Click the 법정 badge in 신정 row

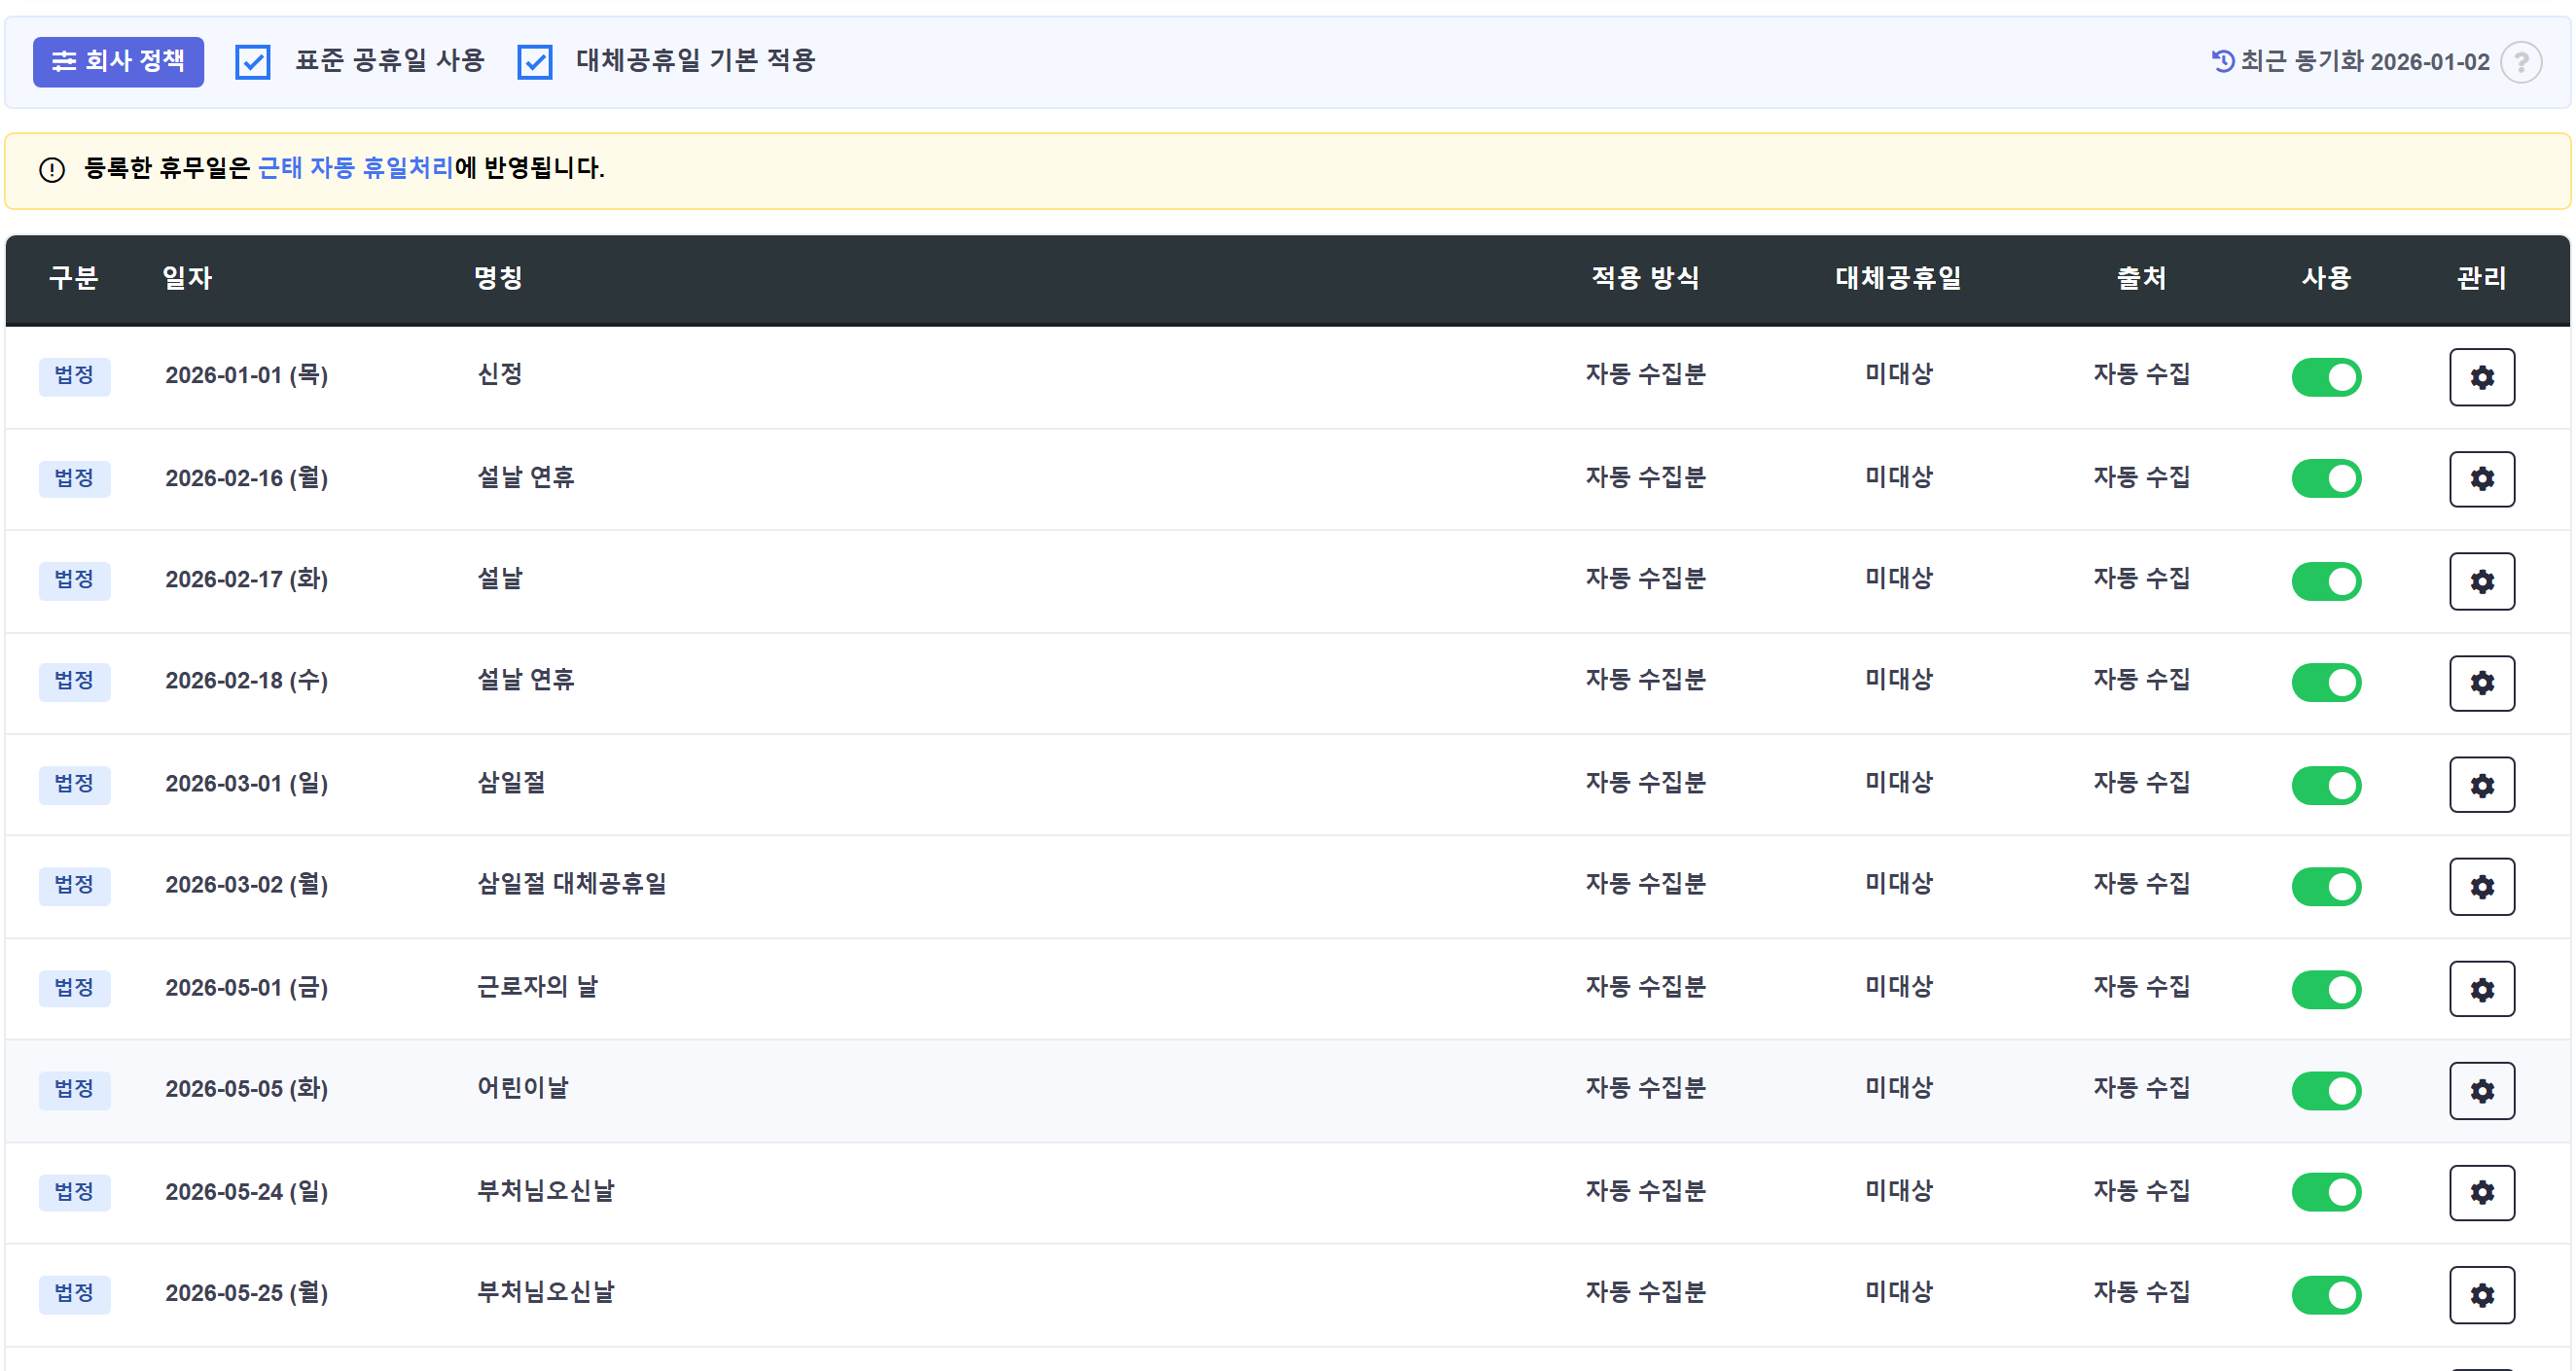tap(74, 375)
